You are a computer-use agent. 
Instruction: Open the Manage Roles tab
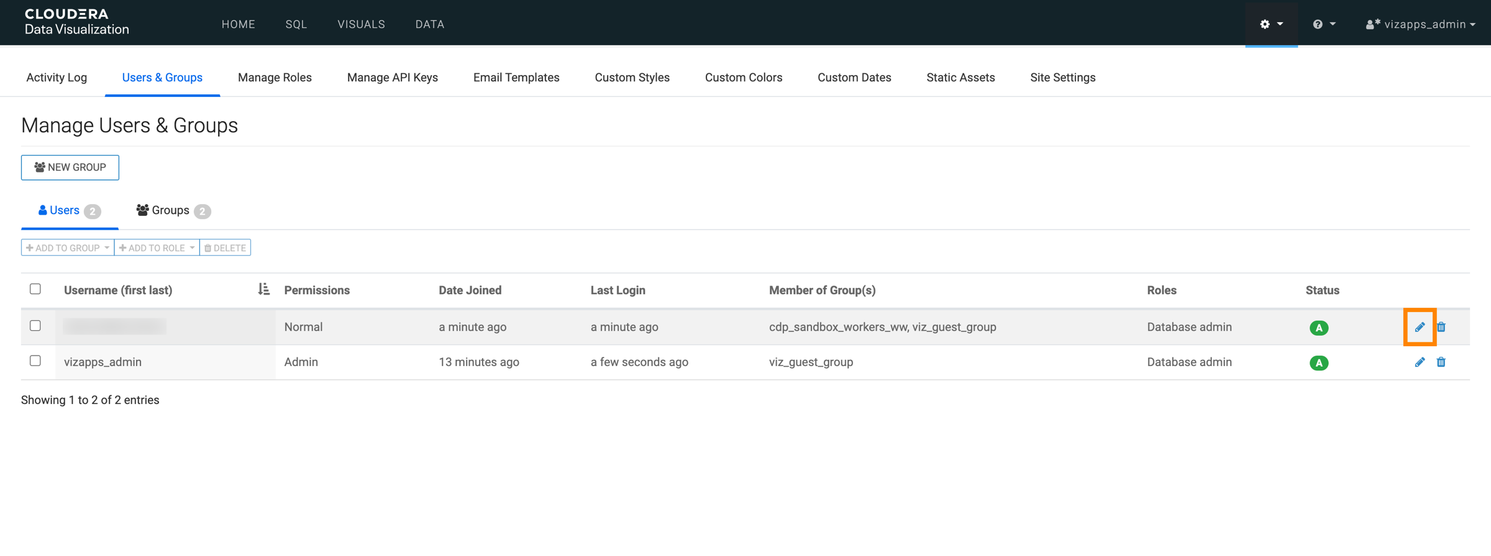click(x=275, y=78)
